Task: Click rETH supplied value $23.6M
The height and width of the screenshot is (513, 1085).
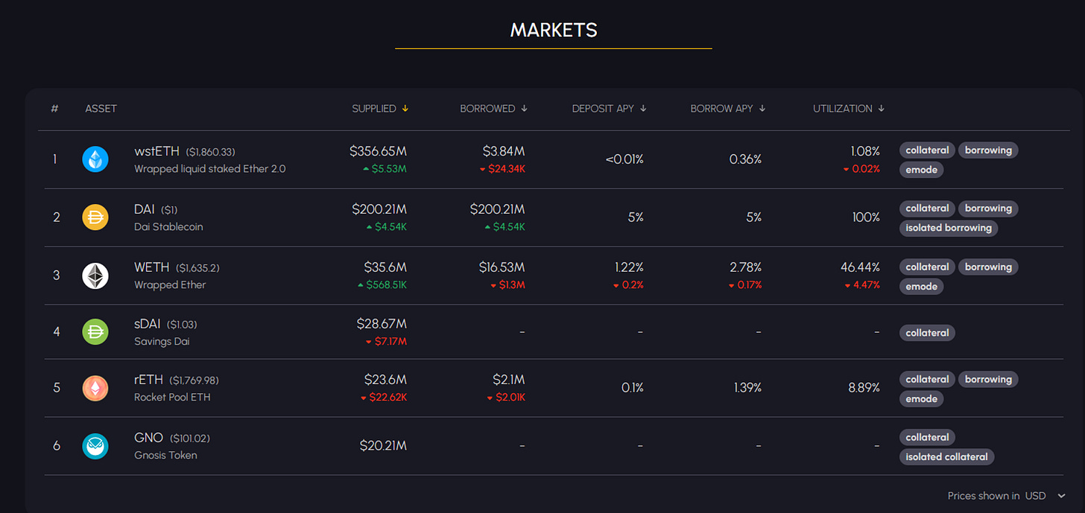Action: pos(385,380)
